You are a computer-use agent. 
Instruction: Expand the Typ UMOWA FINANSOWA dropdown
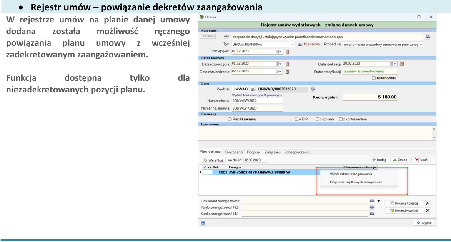tap(292, 45)
